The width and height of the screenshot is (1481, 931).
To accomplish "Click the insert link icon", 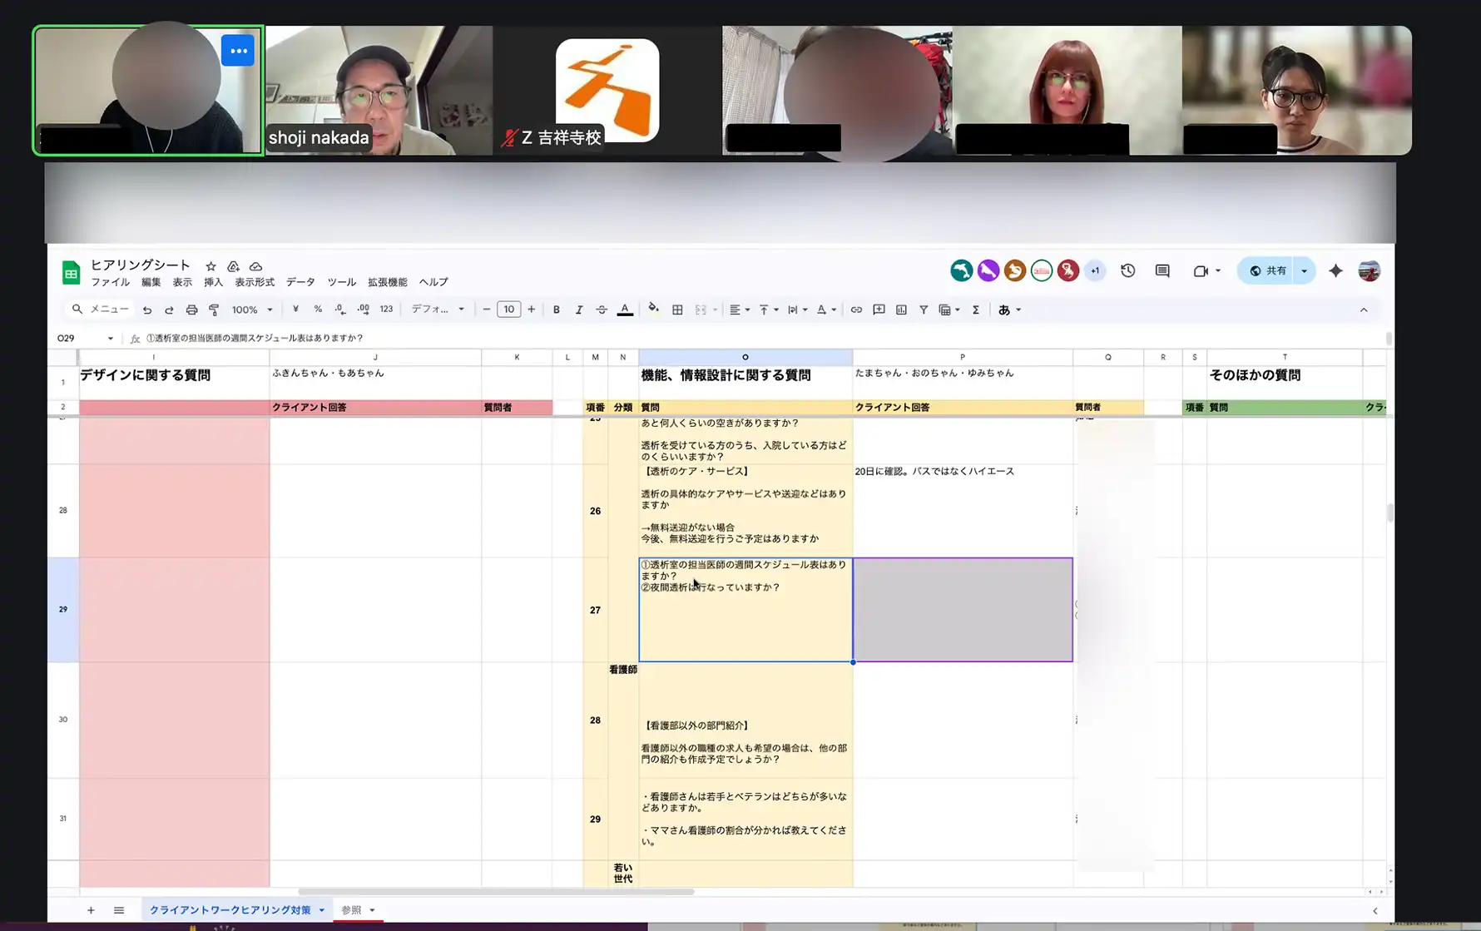I will pos(856,310).
